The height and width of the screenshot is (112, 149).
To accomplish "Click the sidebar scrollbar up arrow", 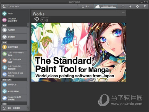I will [28, 26].
